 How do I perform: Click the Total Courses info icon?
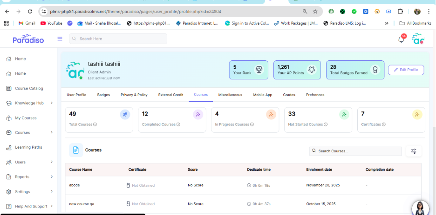click(95, 124)
